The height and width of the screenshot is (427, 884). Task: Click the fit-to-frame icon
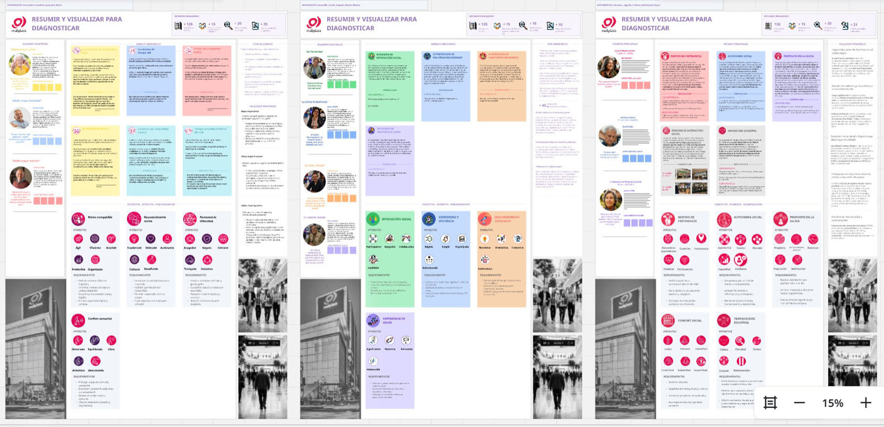(770, 403)
